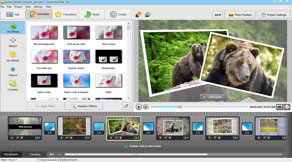
Task: Click the transition between slides 5 and 6
Action: tap(247, 129)
